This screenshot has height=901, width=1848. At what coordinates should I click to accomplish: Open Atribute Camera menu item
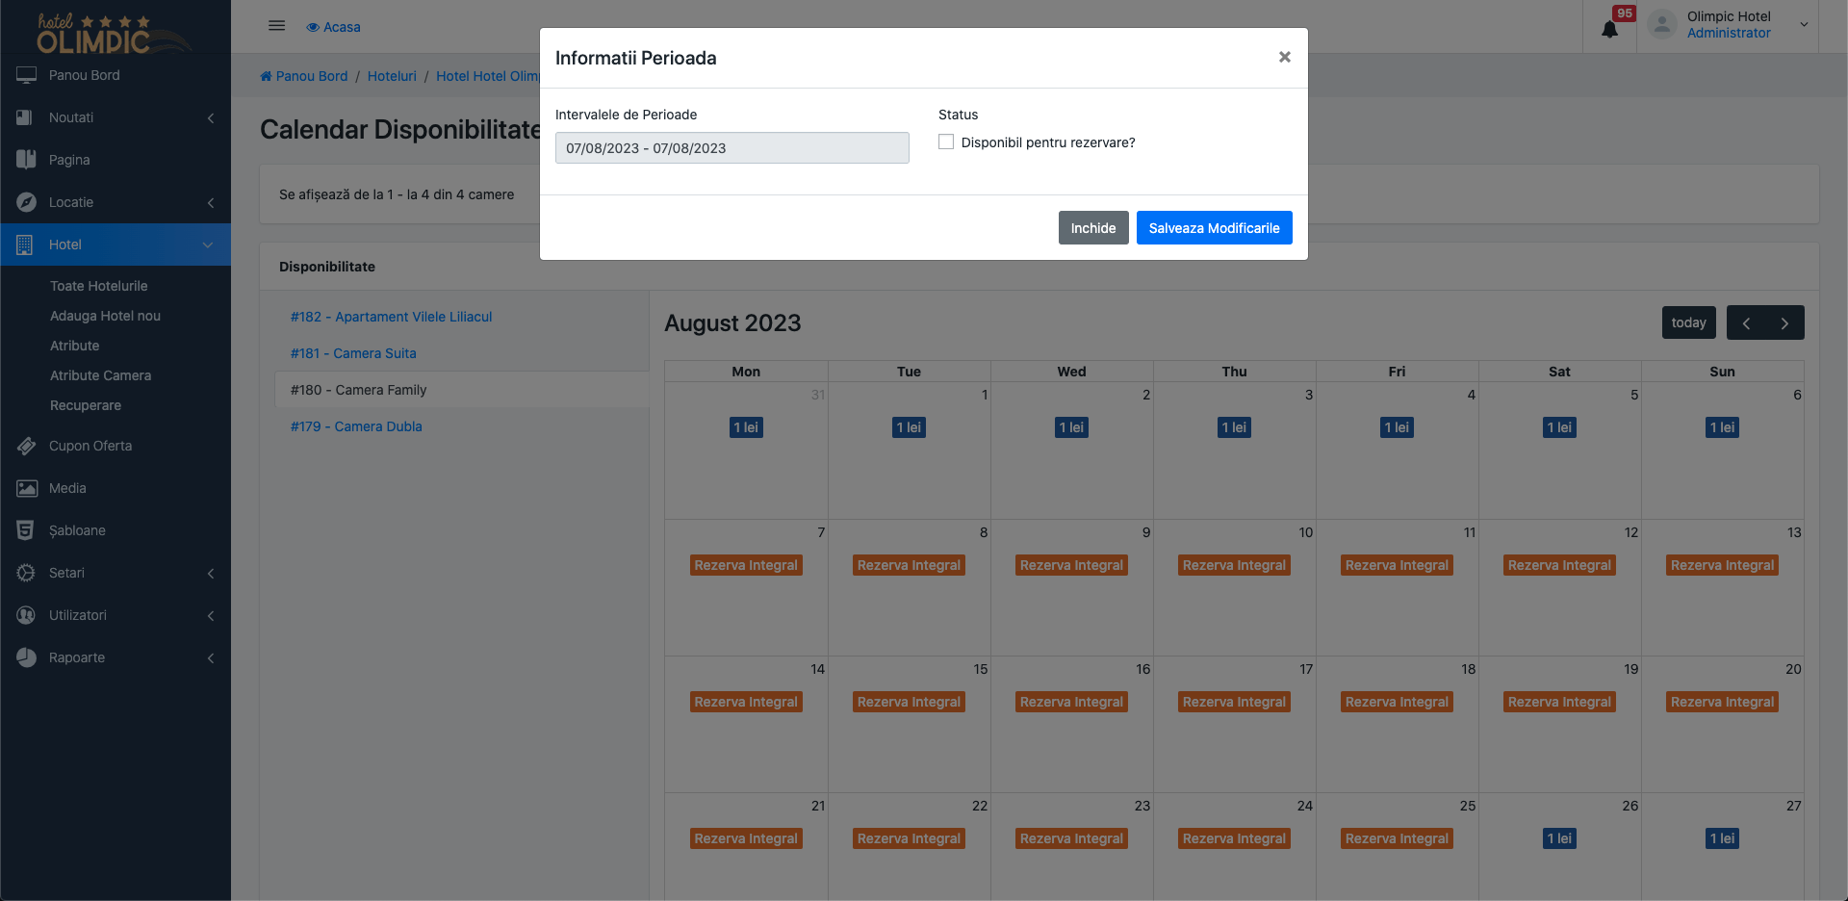[100, 375]
